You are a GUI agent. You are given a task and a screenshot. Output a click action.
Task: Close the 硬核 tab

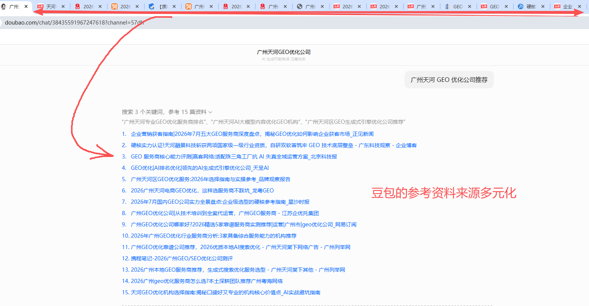pyautogui.click(x=543, y=6)
